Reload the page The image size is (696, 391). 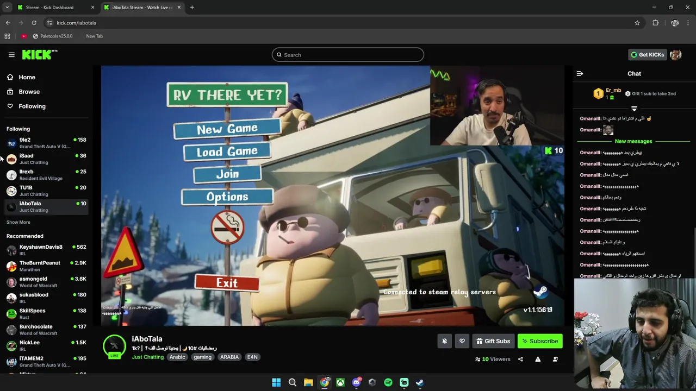point(34,23)
